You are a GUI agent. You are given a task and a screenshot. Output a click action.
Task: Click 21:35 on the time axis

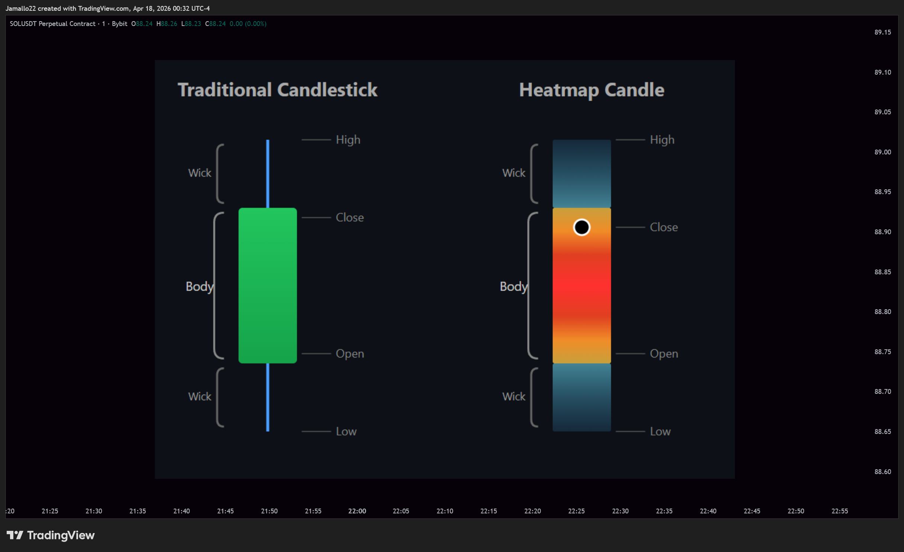pos(137,511)
